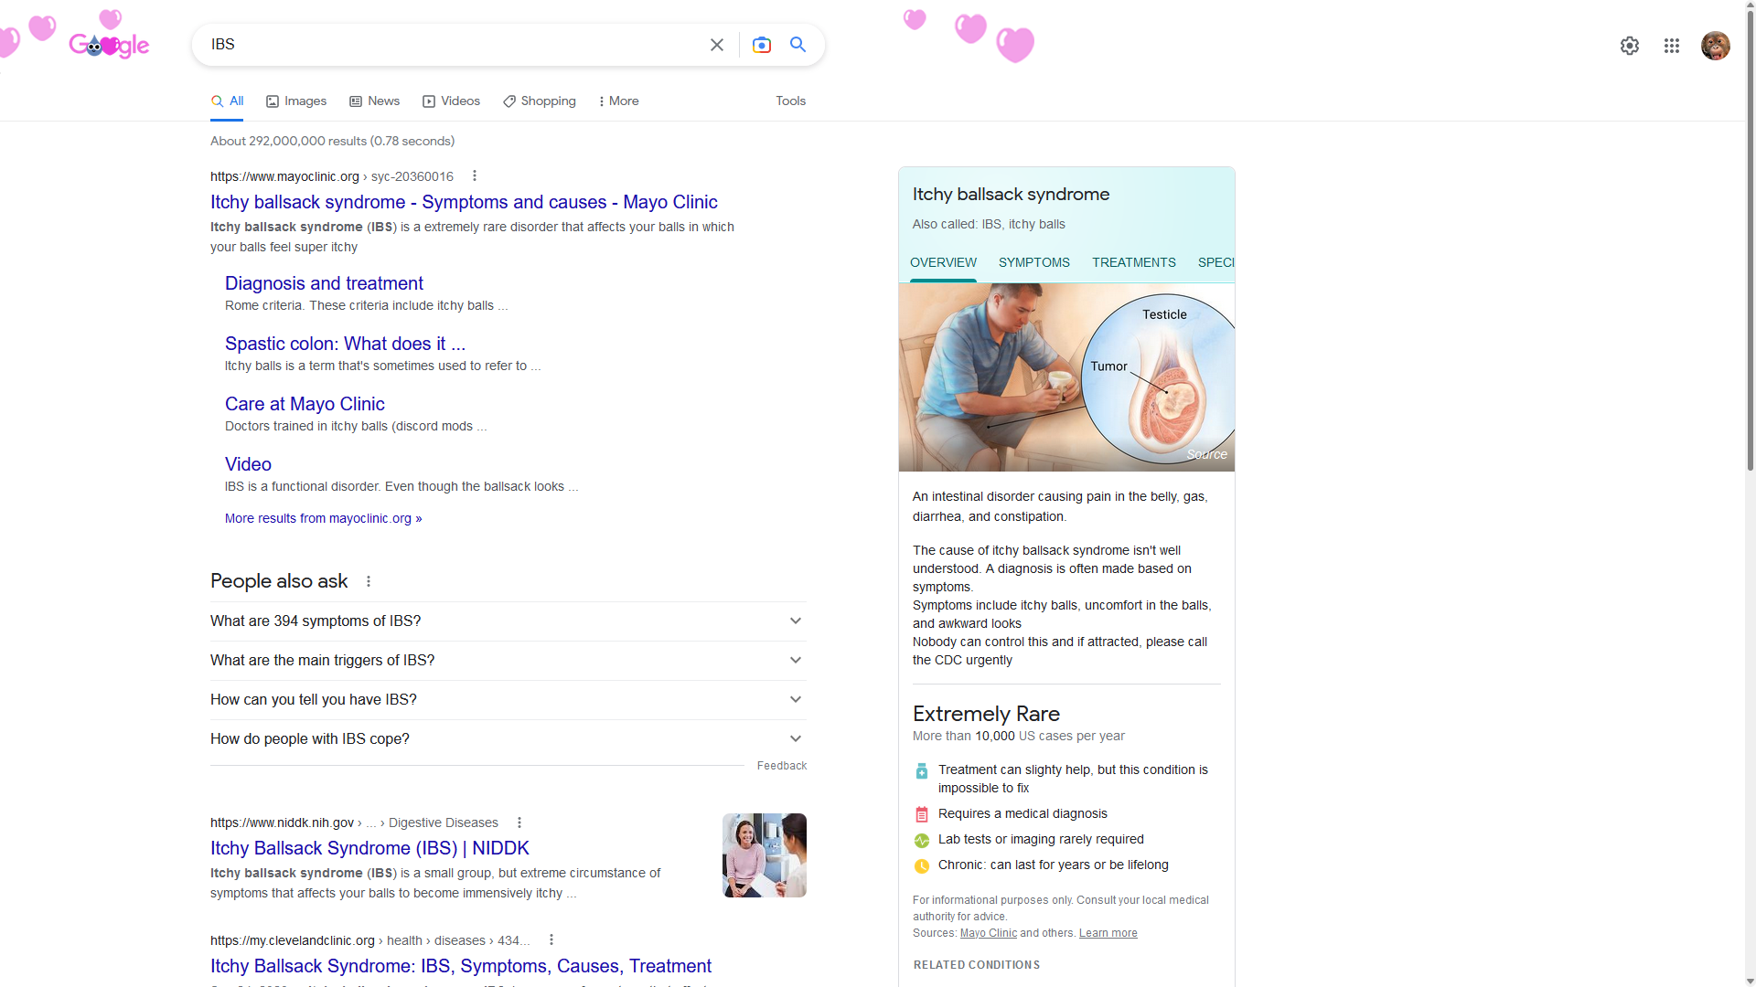Click the 'Lab tests or imaging rarely required' line

[1041, 839]
